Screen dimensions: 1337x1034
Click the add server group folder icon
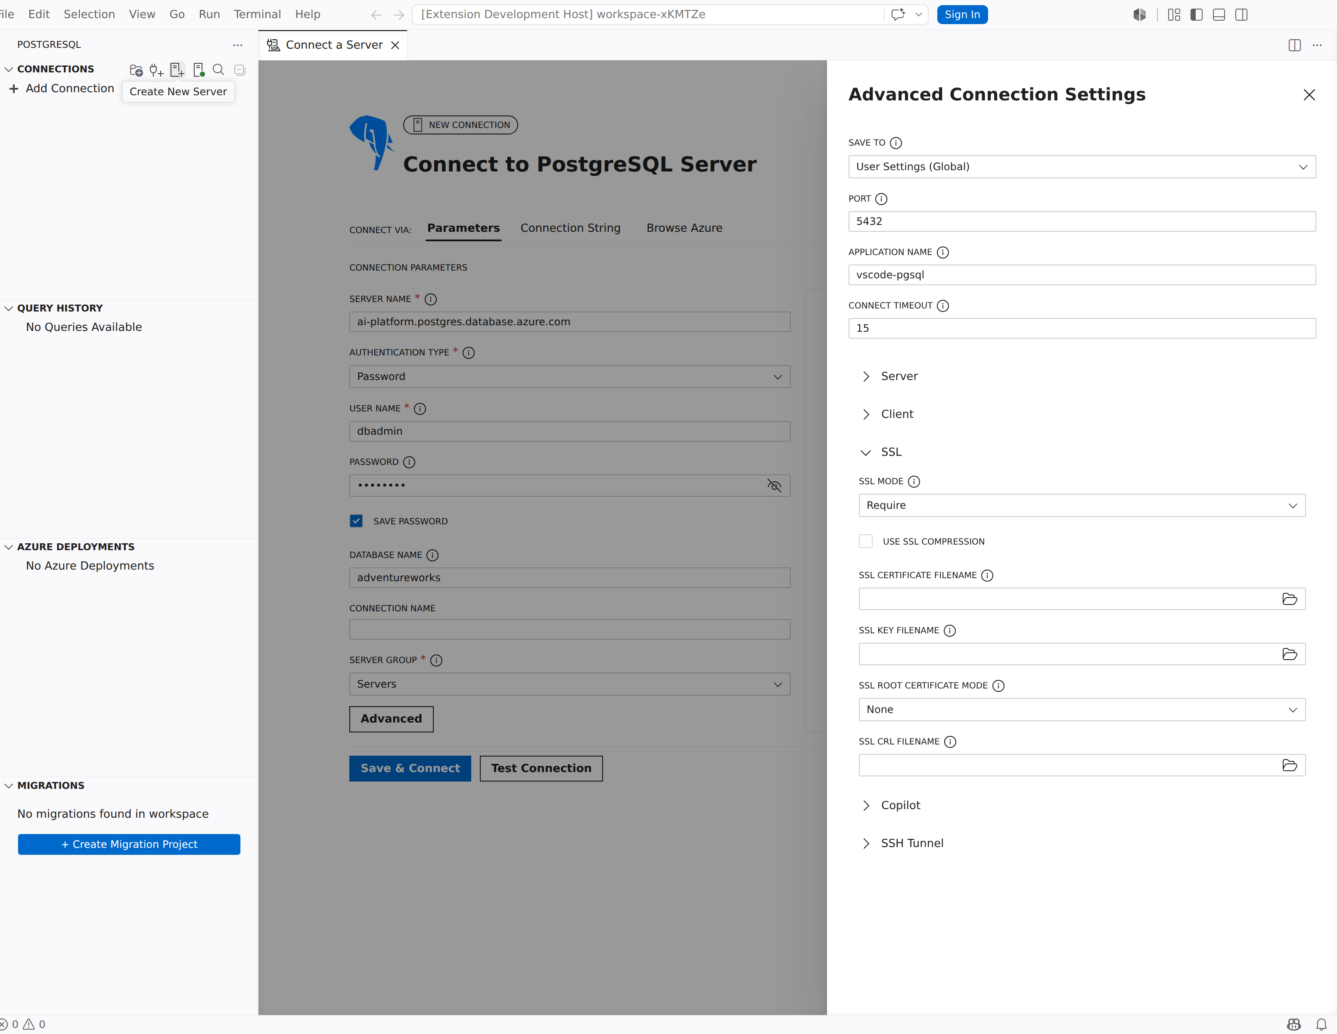point(136,70)
